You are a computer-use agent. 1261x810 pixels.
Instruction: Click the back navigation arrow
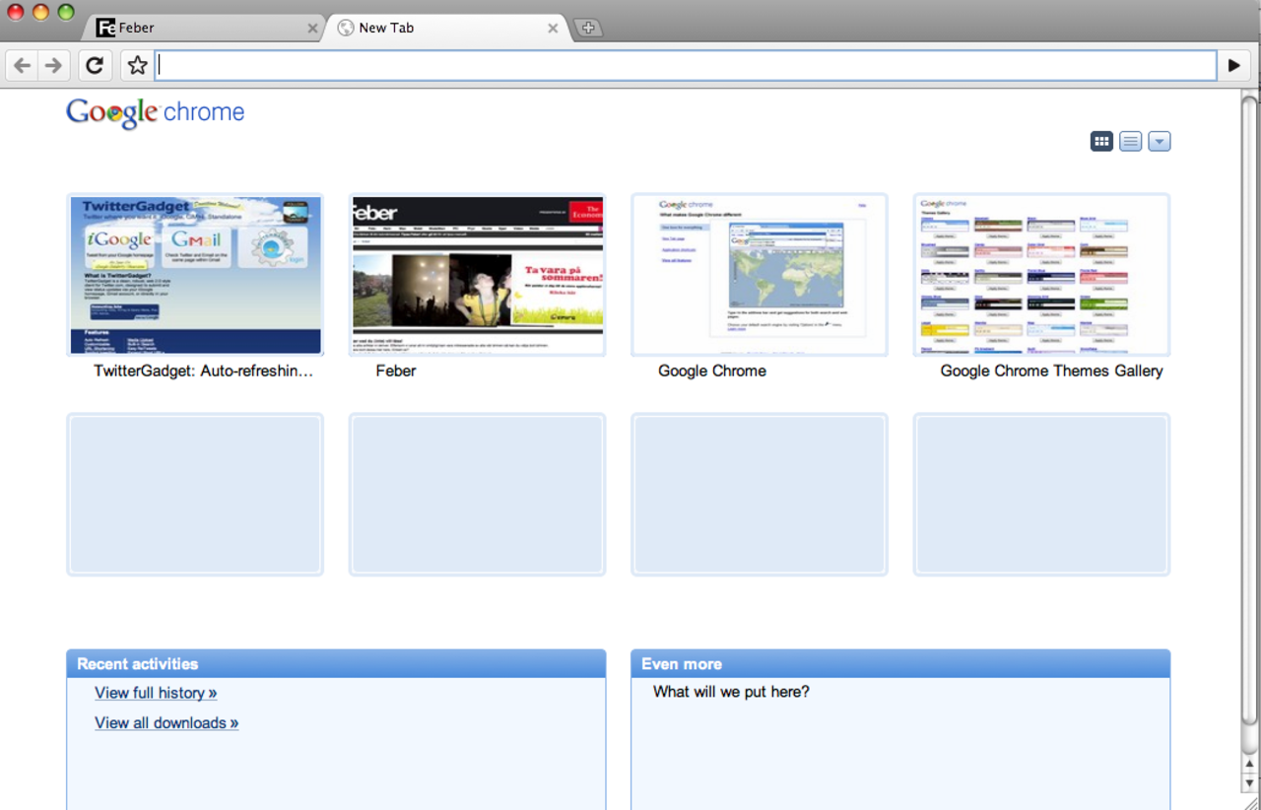tap(21, 65)
